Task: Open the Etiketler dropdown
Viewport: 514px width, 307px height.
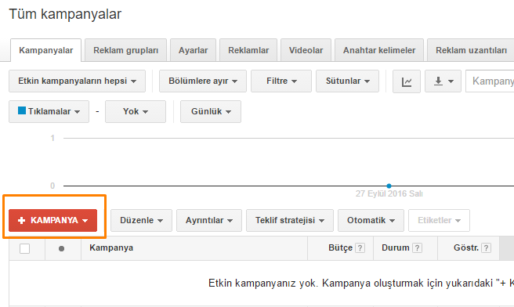Action: [439, 221]
